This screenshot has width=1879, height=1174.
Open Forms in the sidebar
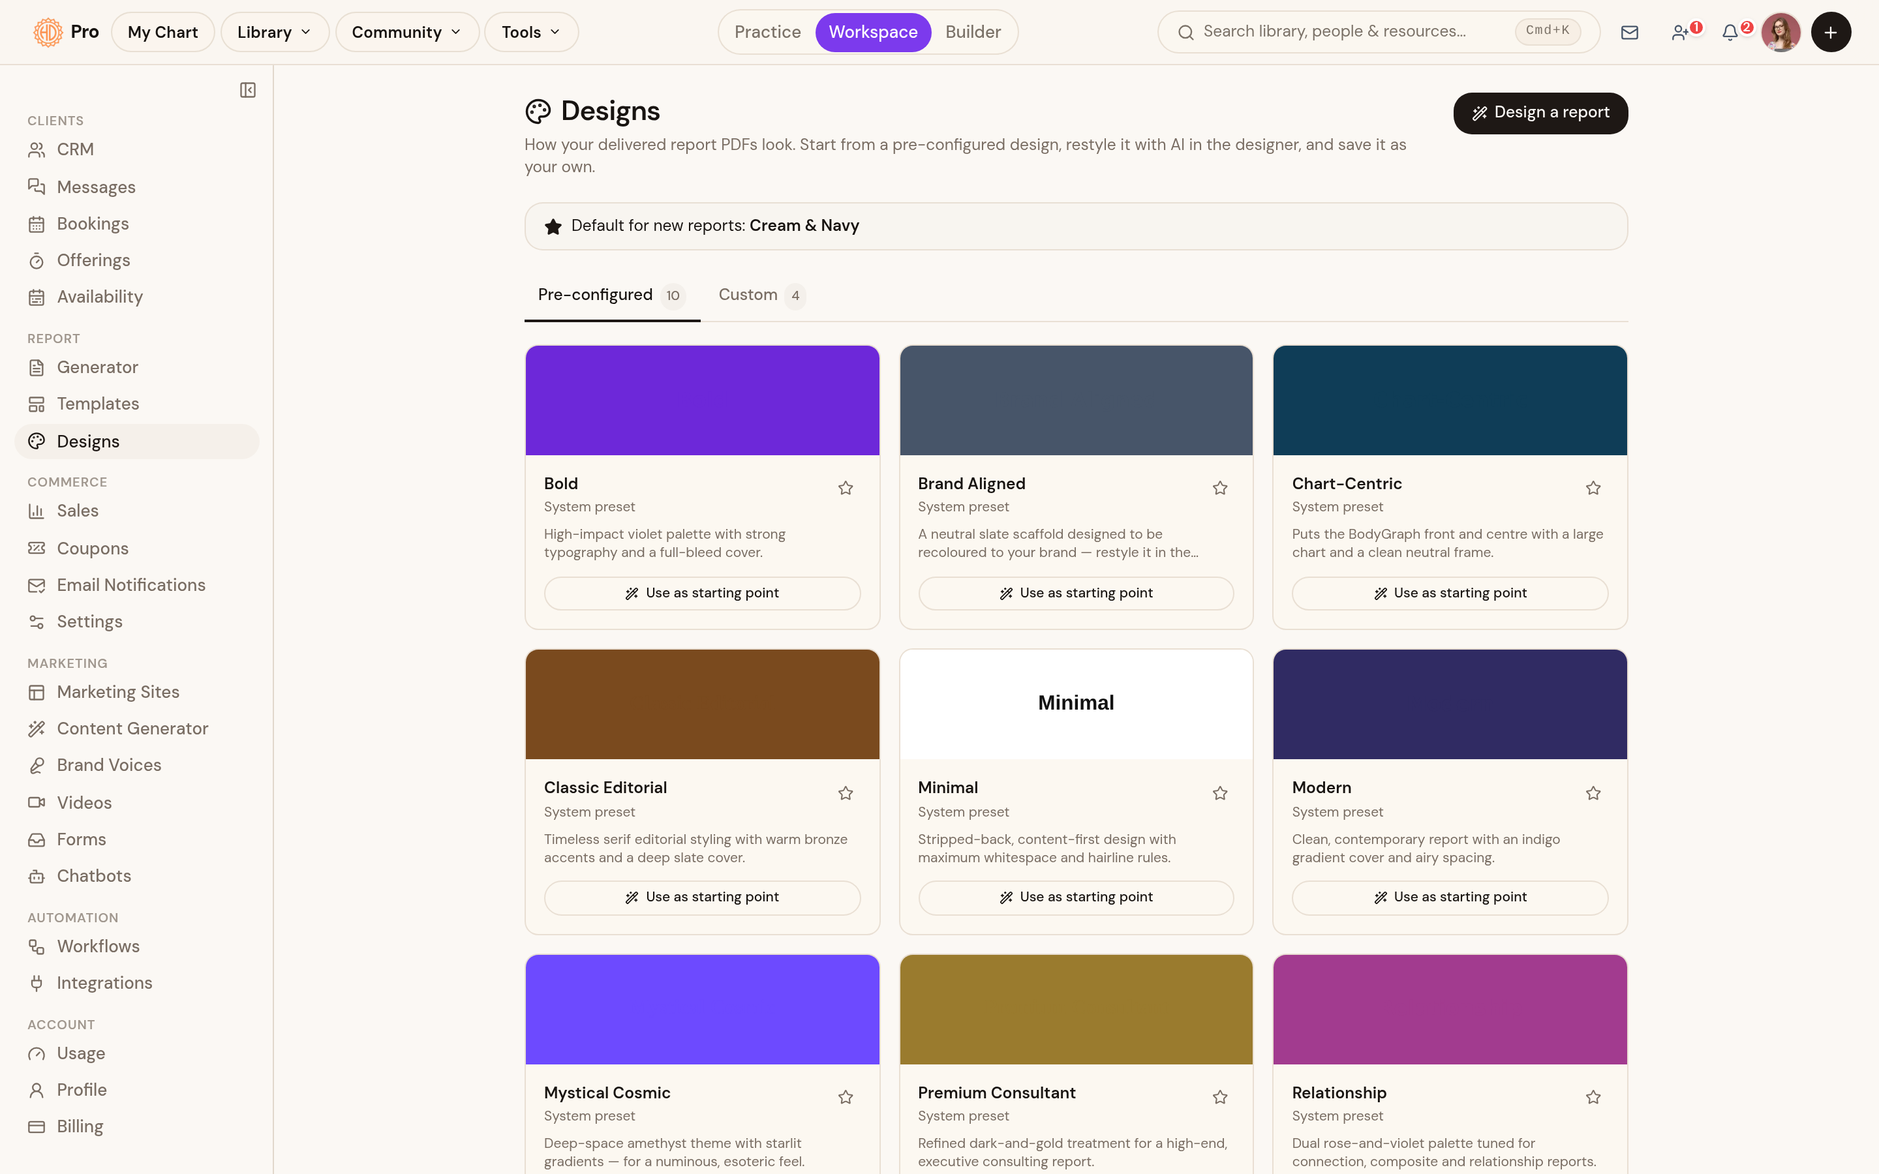point(136,839)
